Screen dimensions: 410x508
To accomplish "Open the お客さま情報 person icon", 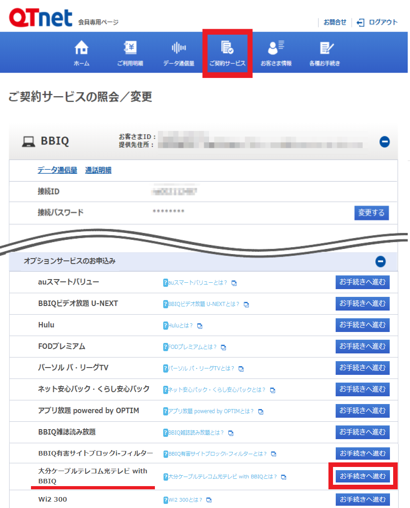I will tap(276, 48).
